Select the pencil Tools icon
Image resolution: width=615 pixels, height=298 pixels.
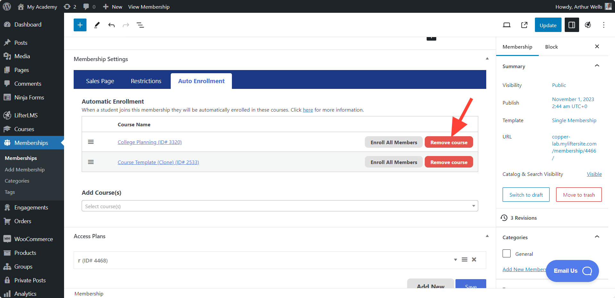[97, 25]
